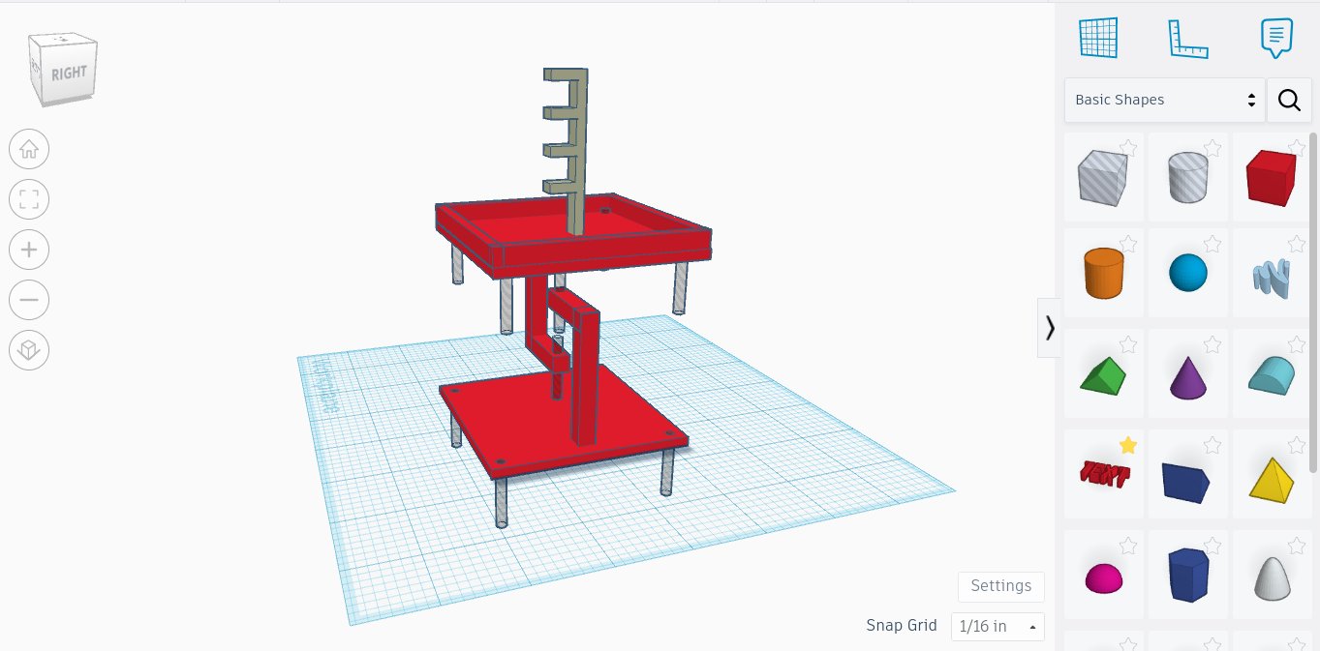Favorite the white Paraboloid star
1320x651 pixels.
[x=1297, y=546]
